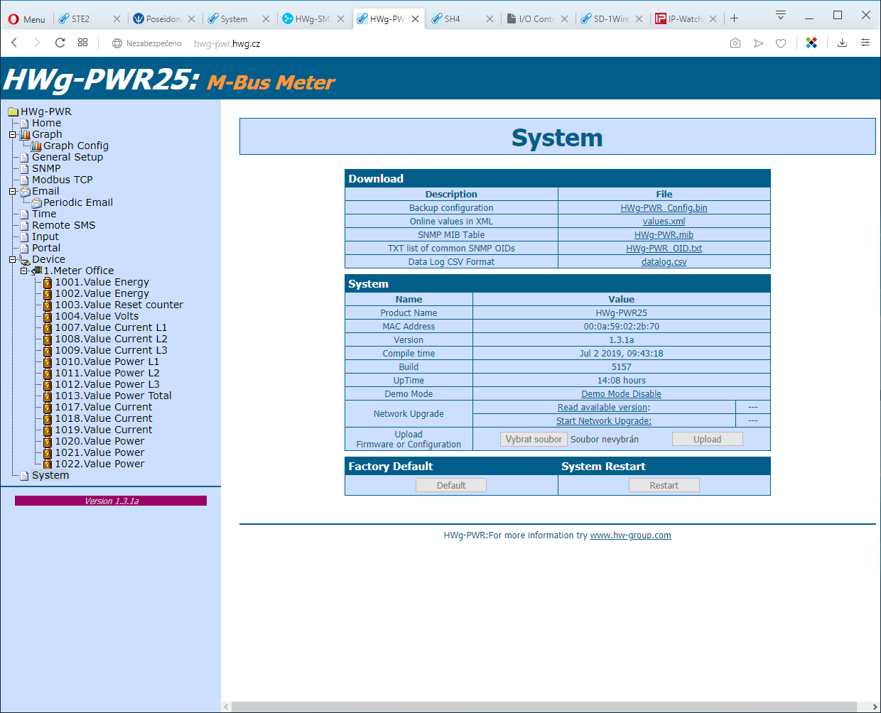Open a new browser tab
Image resolution: width=881 pixels, height=713 pixels.
point(734,18)
